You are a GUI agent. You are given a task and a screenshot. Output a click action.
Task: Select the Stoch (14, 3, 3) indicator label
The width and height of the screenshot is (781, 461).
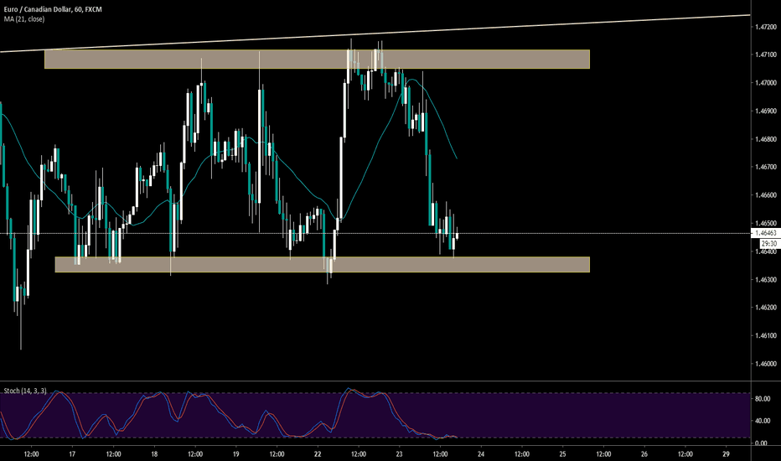(x=25, y=391)
